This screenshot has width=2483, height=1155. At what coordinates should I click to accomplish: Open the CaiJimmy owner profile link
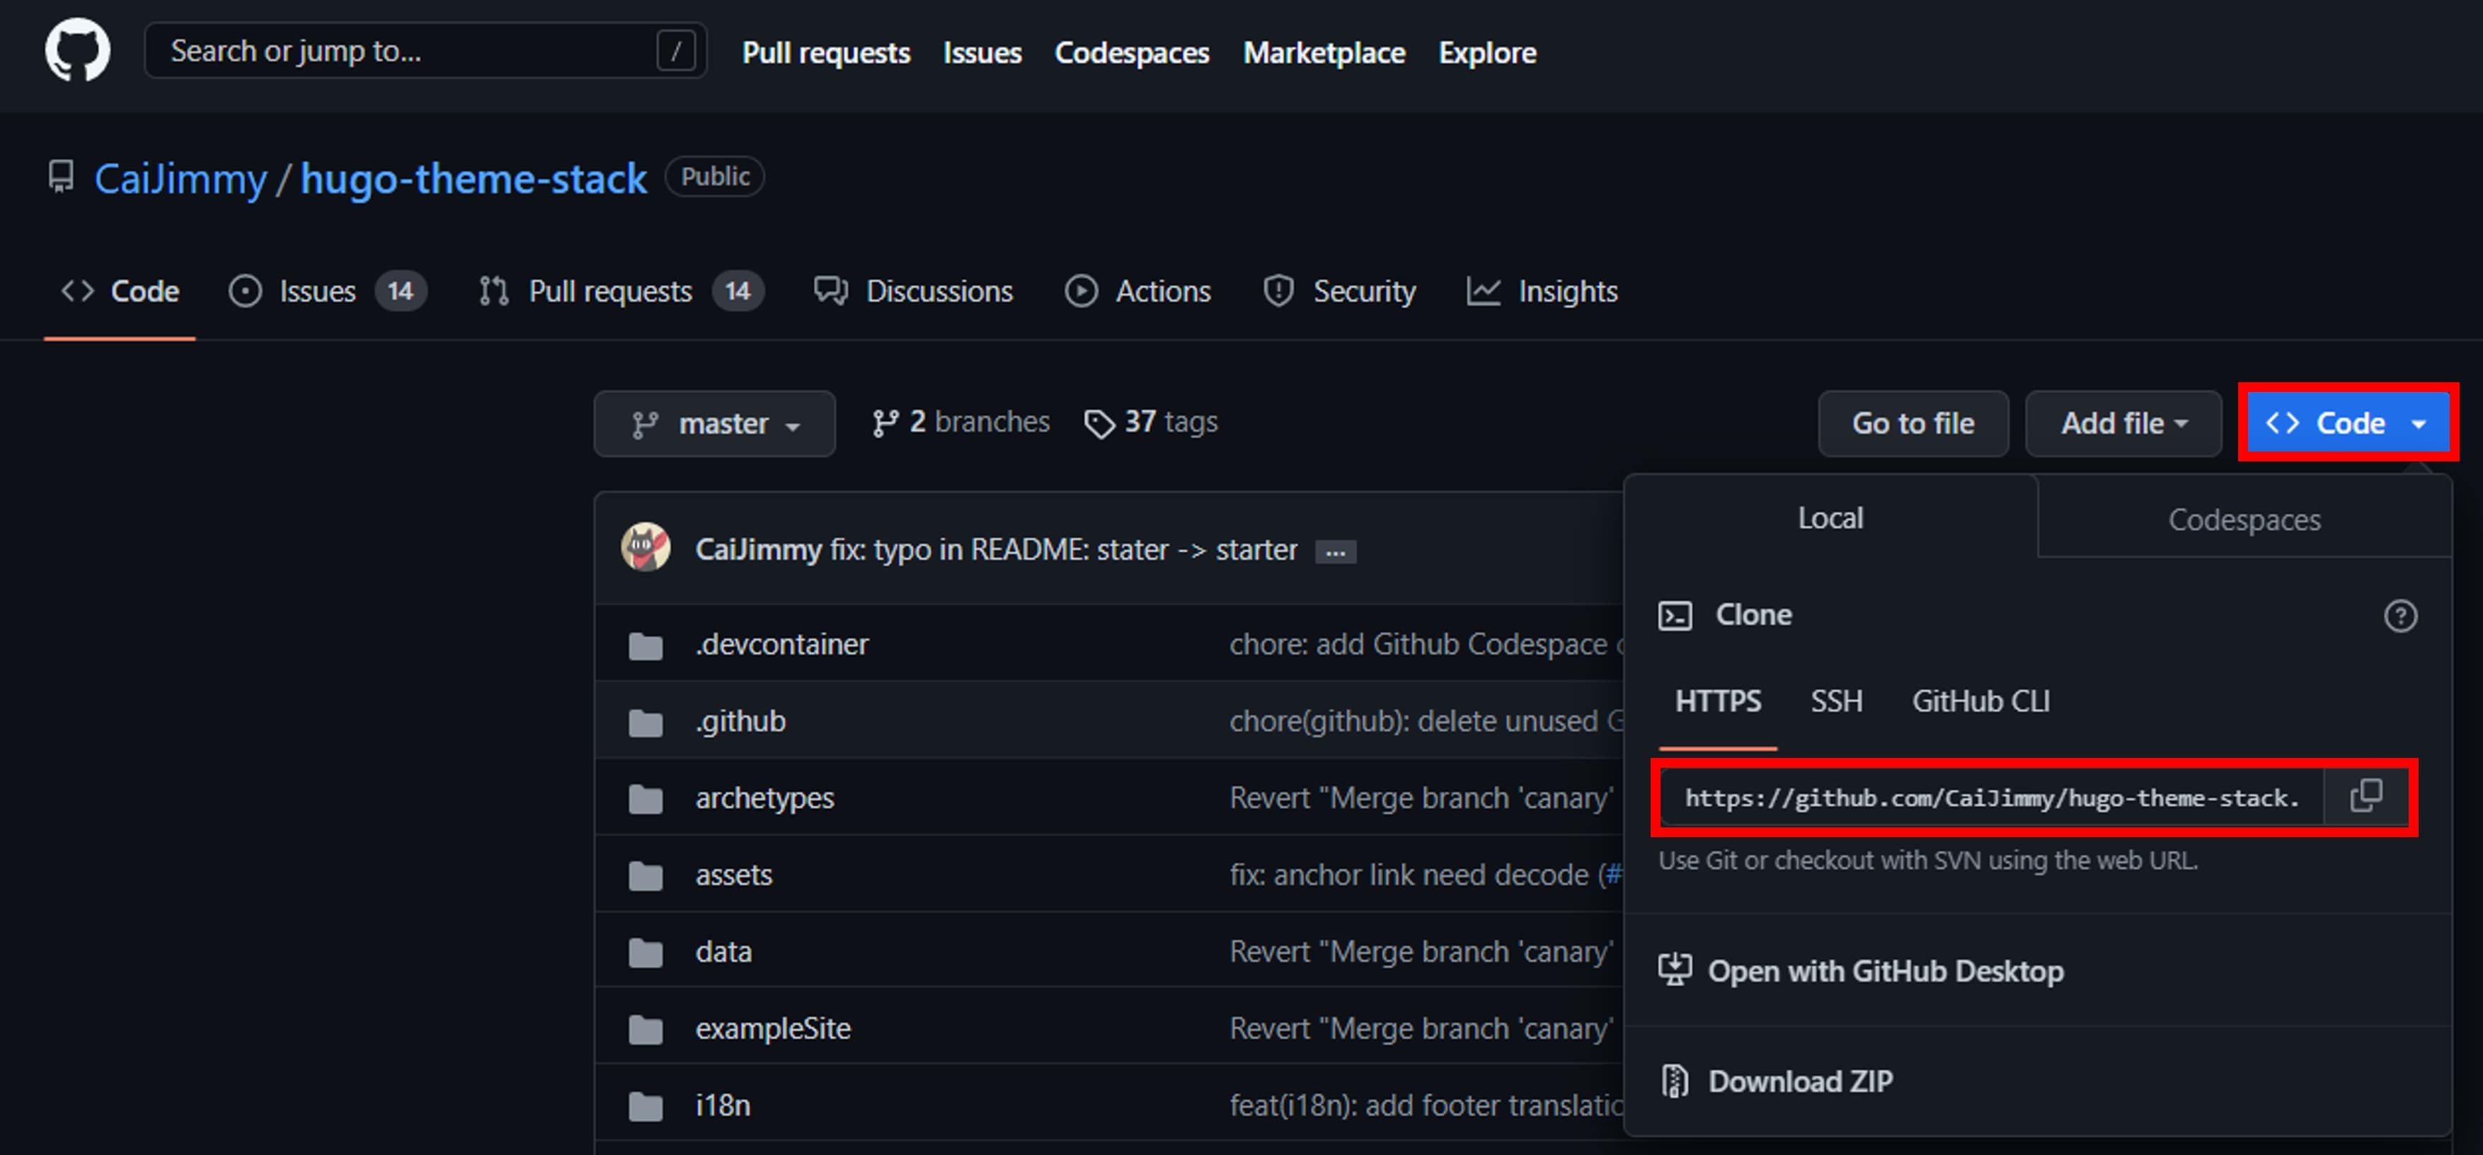[180, 179]
